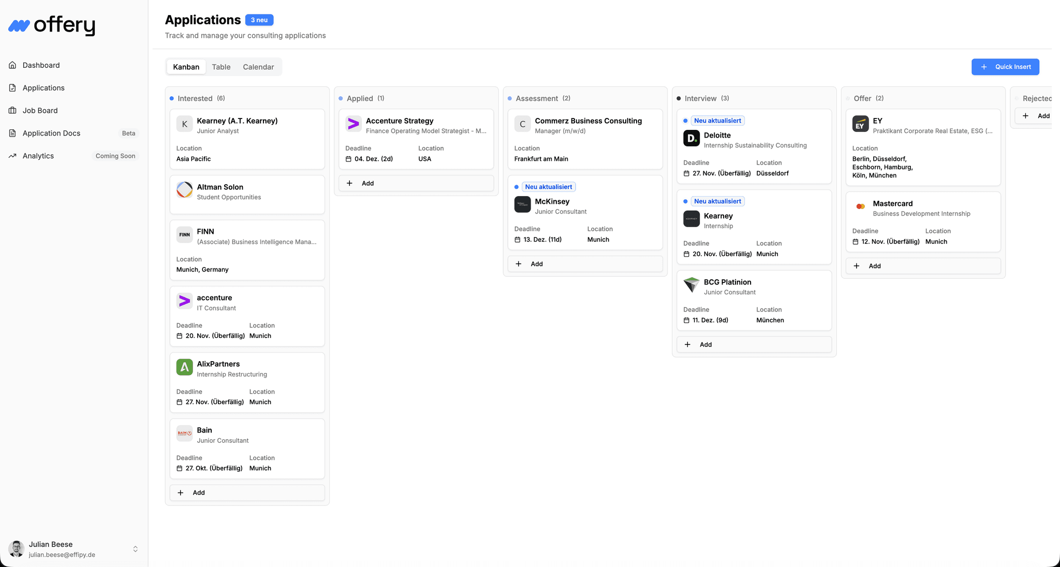1060x567 pixels.
Task: Open the Job Board section
Action: coord(12,110)
